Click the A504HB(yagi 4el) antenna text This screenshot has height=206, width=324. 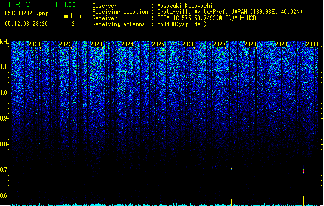[182, 24]
